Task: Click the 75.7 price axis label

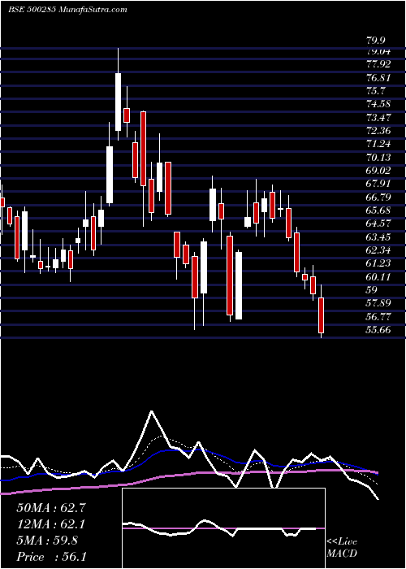Action: coord(377,91)
